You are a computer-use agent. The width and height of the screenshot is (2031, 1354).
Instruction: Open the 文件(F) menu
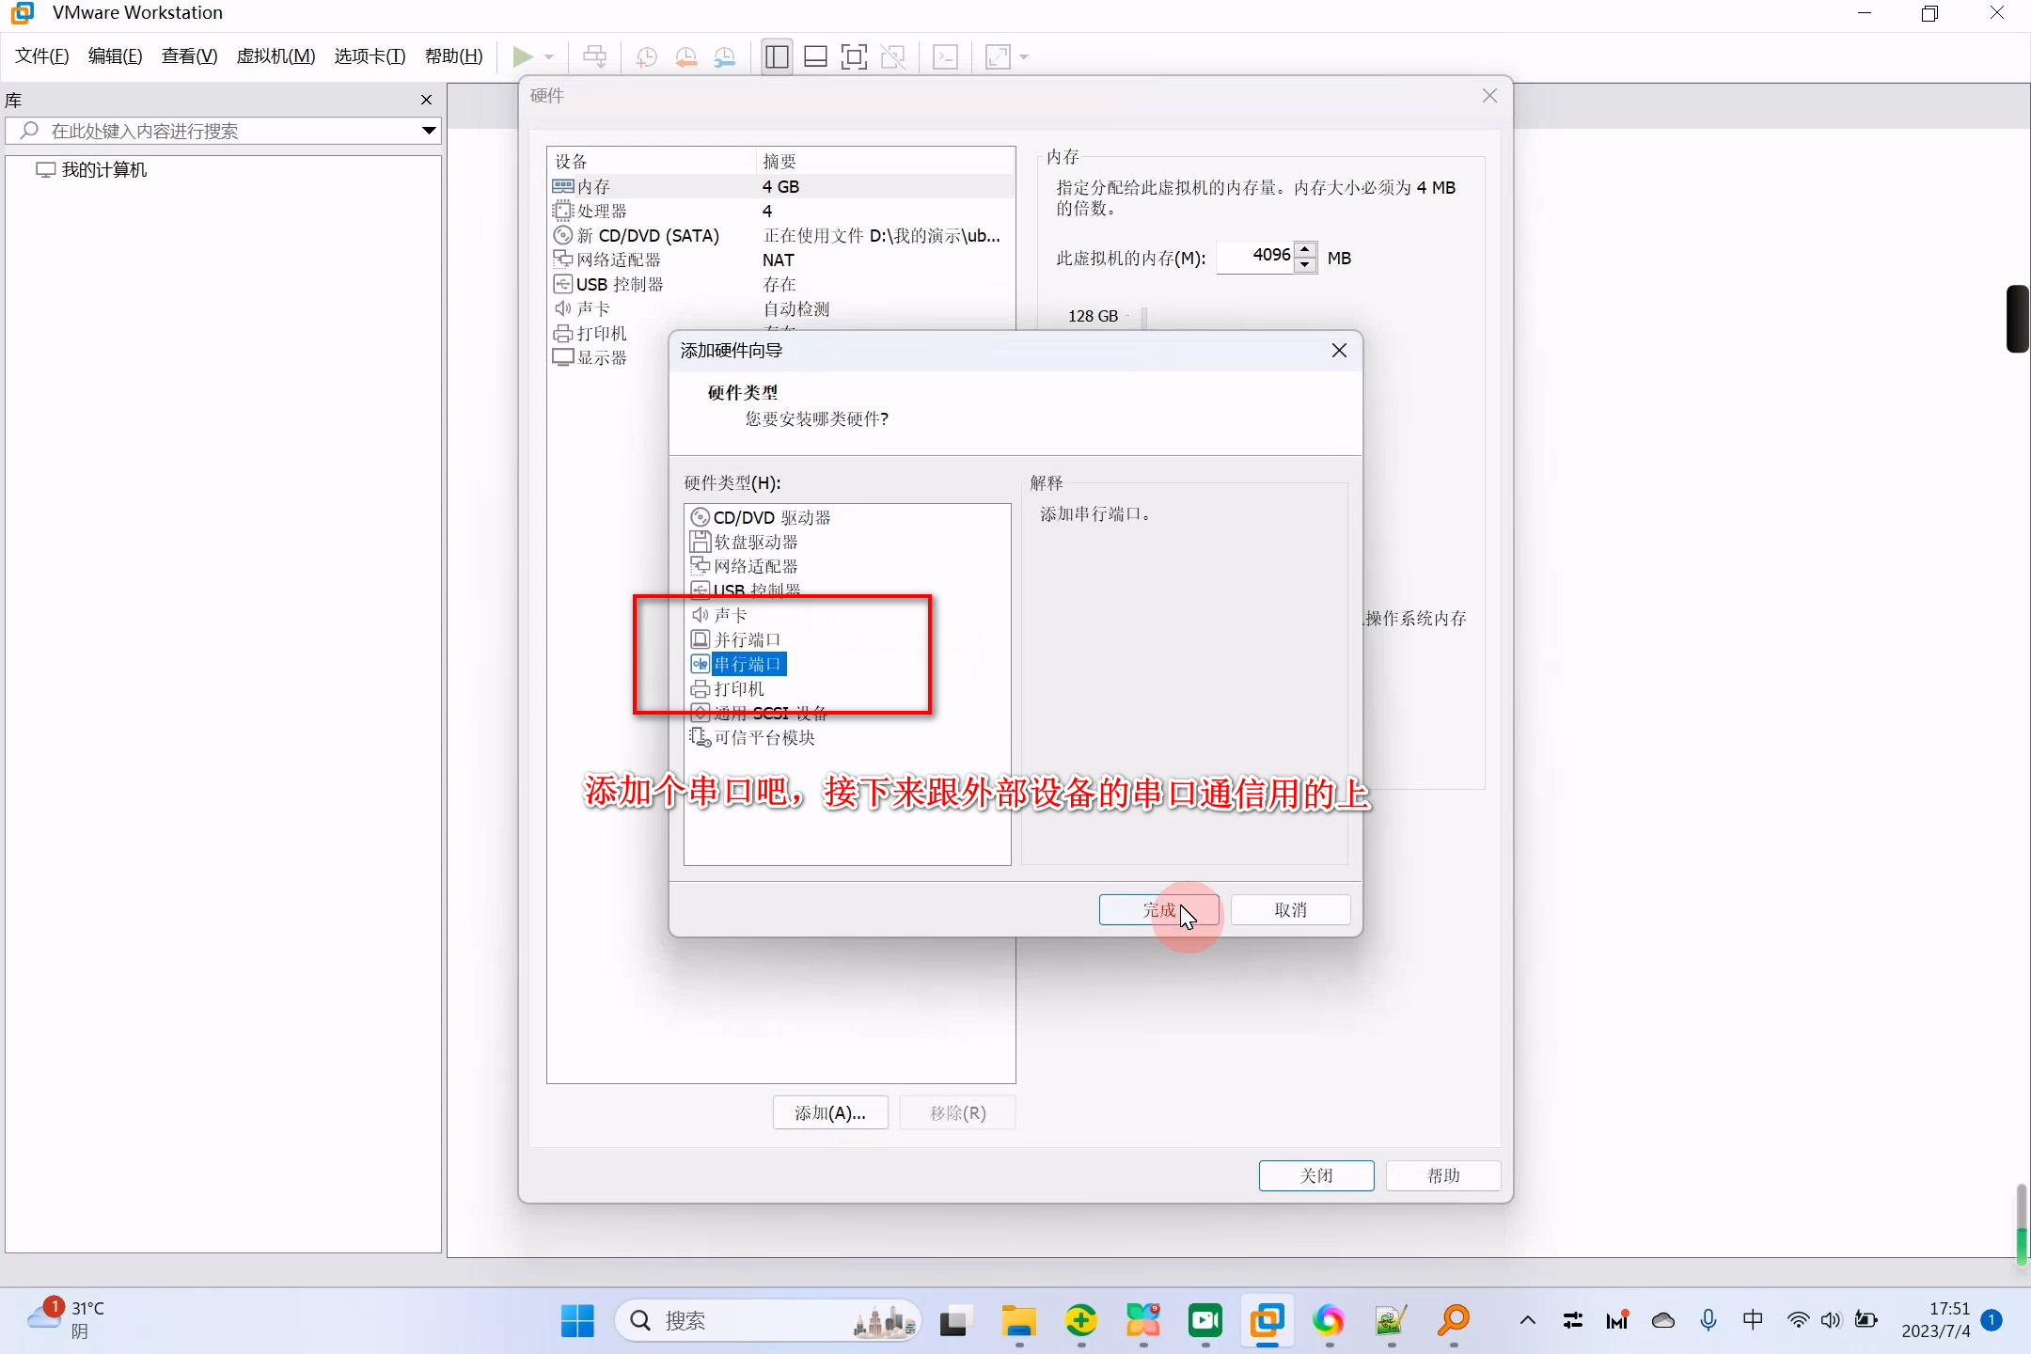(x=42, y=56)
